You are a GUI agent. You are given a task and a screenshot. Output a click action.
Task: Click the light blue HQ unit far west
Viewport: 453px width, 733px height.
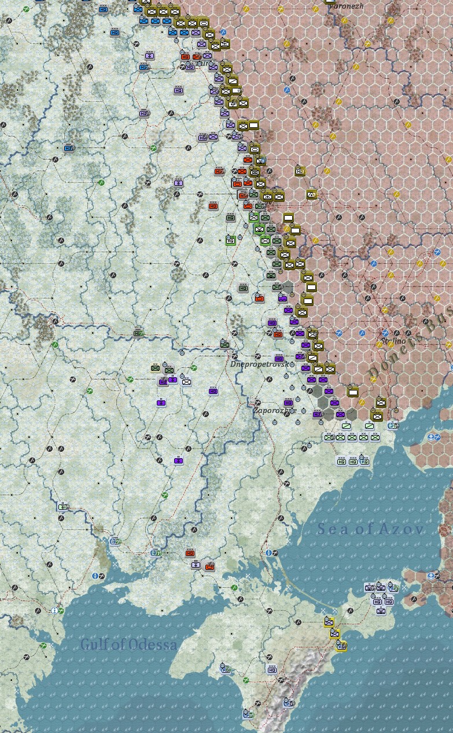click(69, 148)
